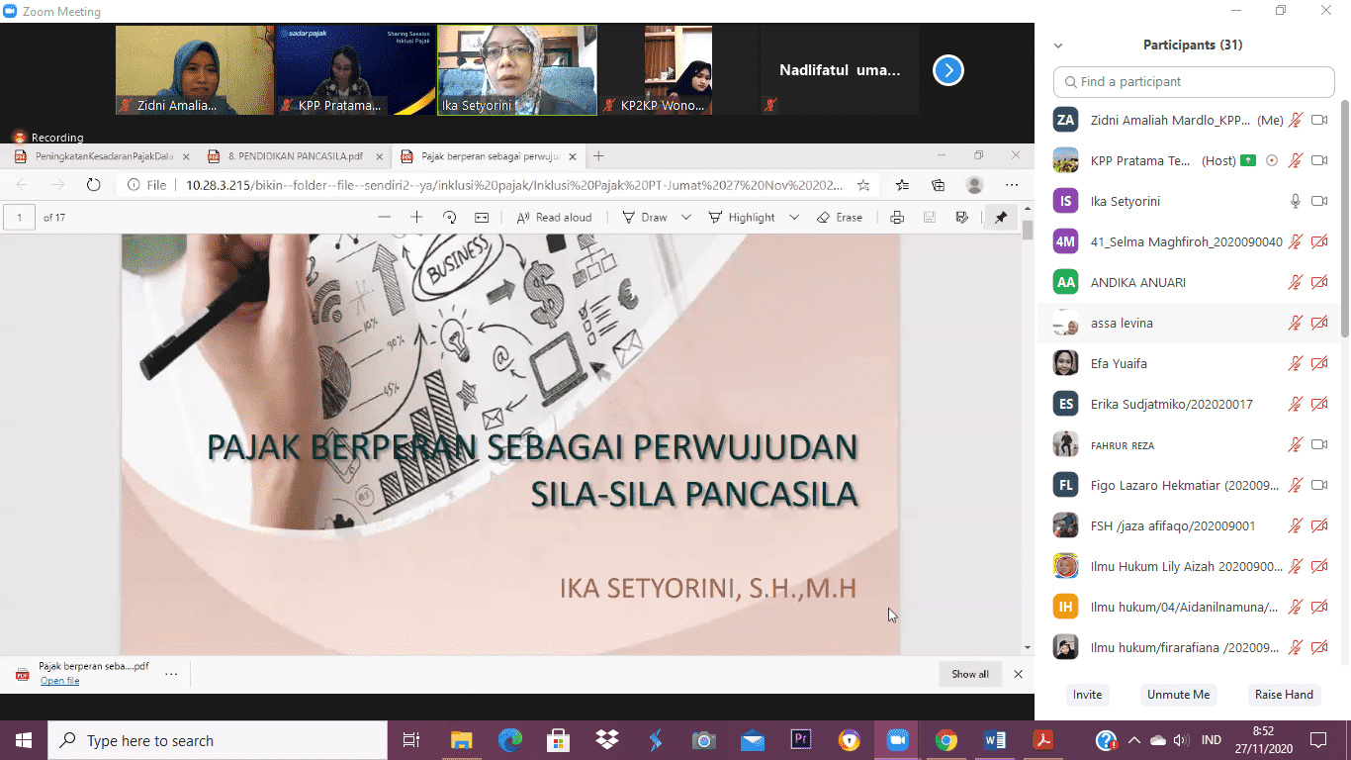
Task: Open the PeningkatanKesadaranPajak browser tab
Action: click(x=103, y=156)
